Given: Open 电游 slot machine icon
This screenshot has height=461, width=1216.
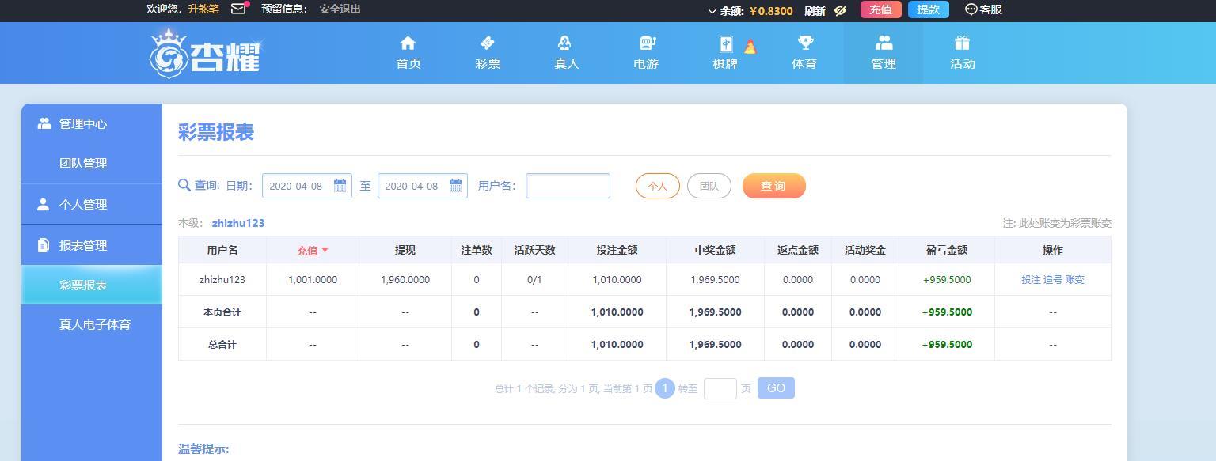Looking at the screenshot, I should 647,43.
